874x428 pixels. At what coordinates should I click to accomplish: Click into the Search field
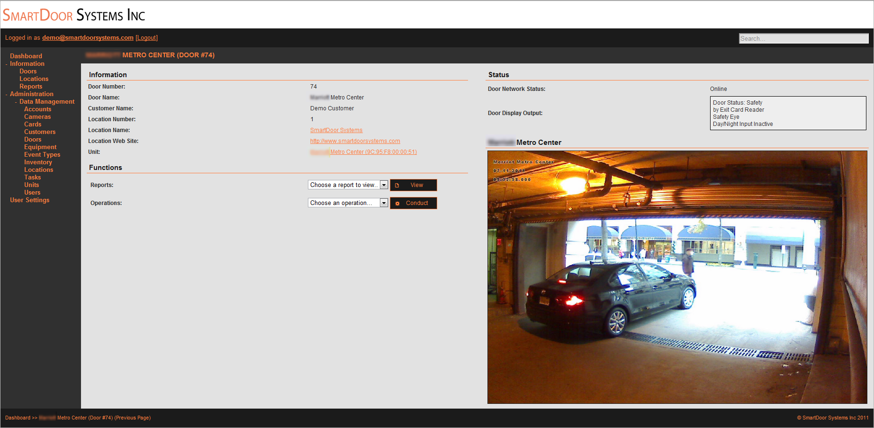[x=803, y=38]
